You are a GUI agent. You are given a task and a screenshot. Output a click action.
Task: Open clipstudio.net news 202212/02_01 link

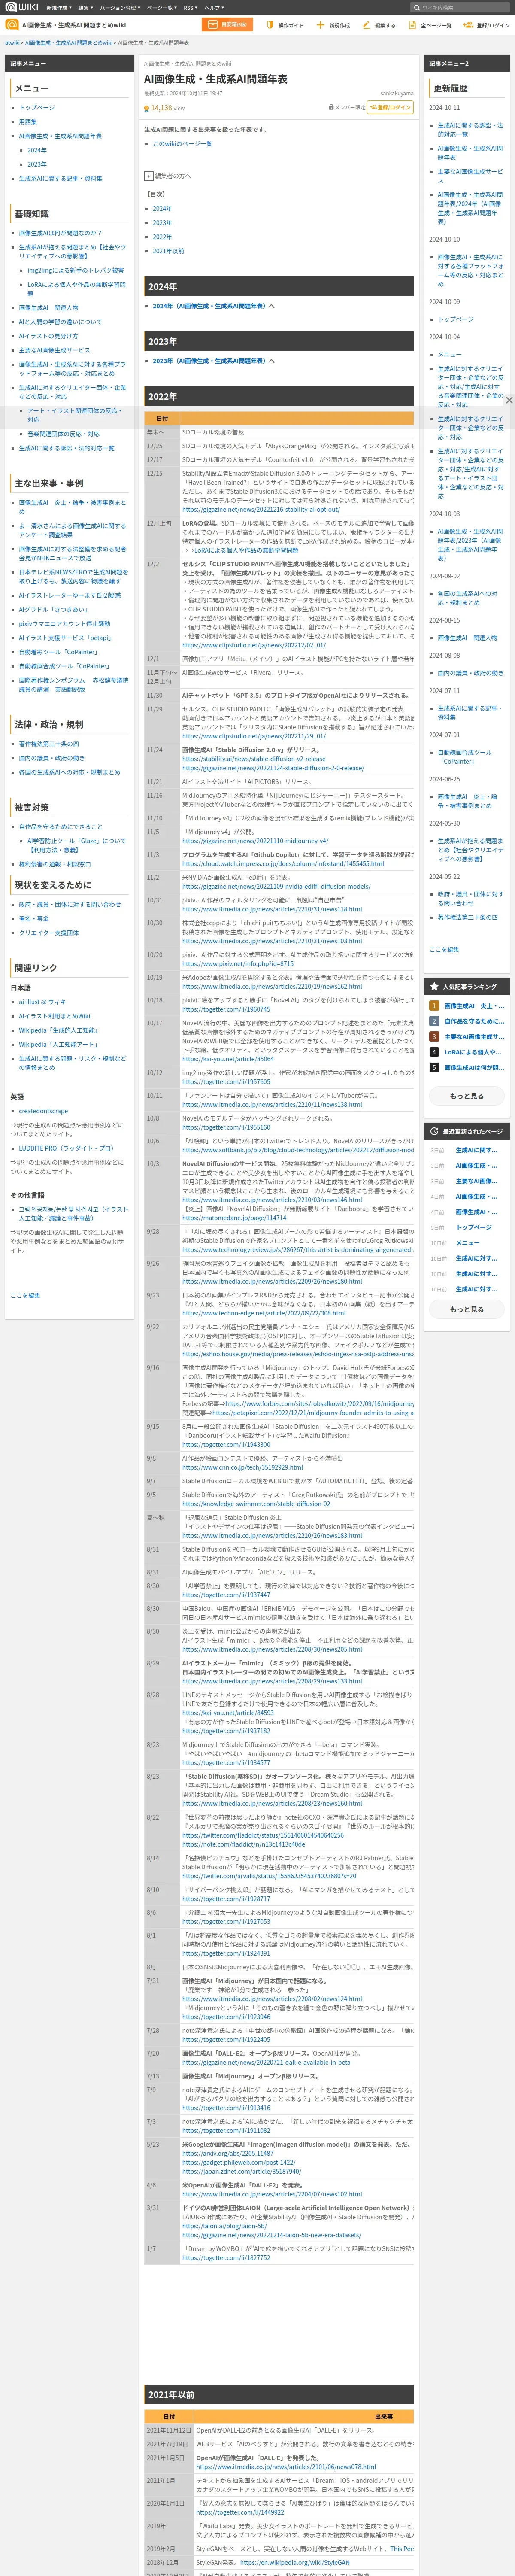pos(254,645)
